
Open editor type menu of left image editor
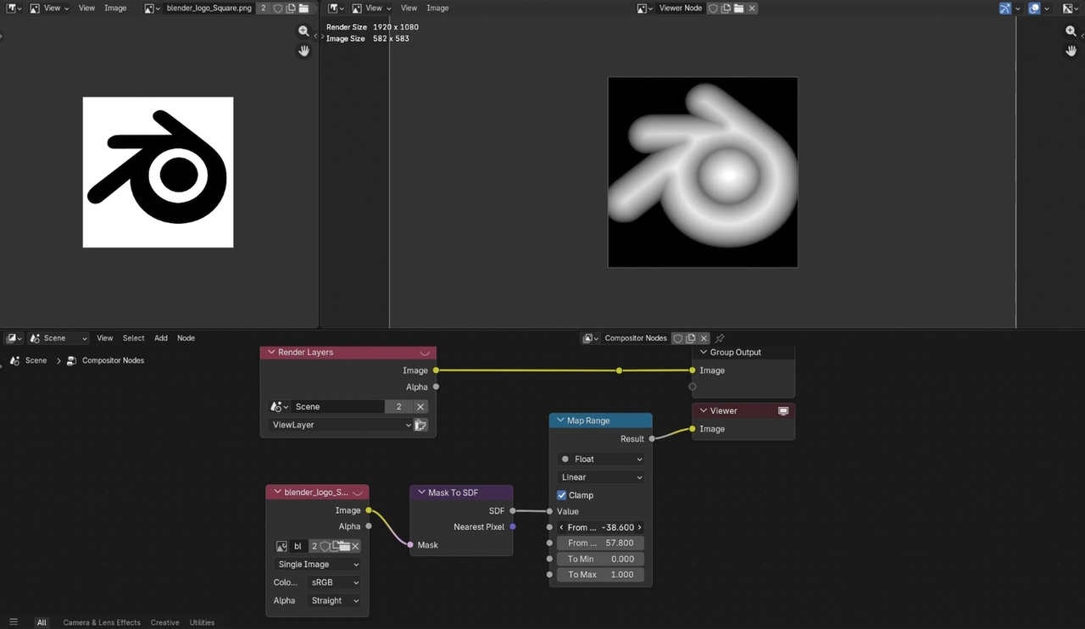coord(14,8)
